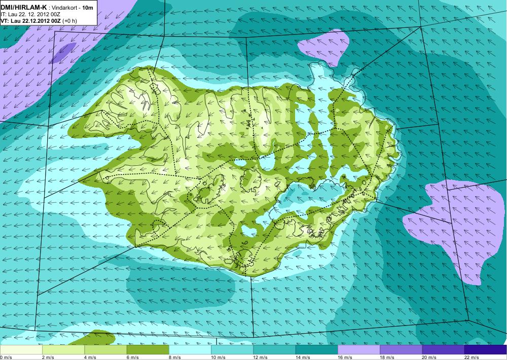Pick the teal 12–14 m/s legend swatch
This screenshot has width=507, height=360.
pos(274,350)
